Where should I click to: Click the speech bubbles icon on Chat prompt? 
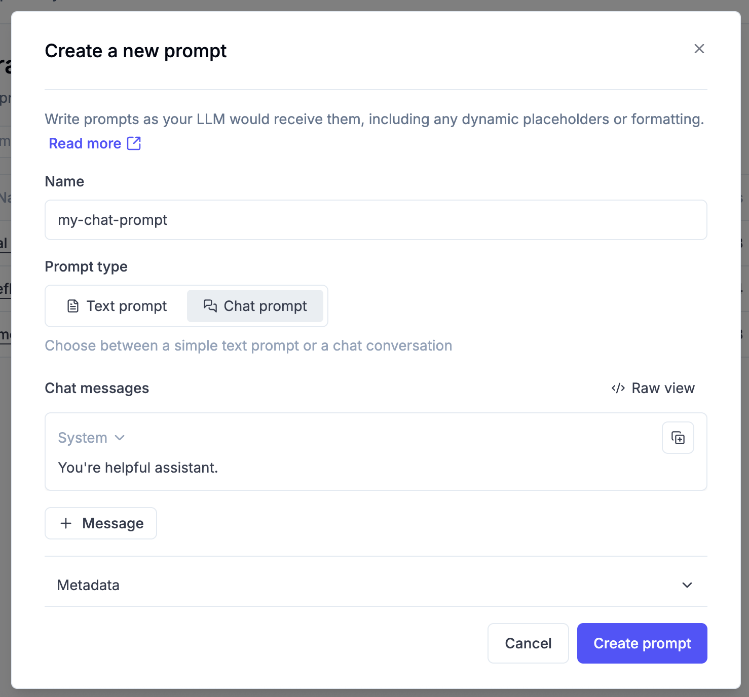[210, 306]
